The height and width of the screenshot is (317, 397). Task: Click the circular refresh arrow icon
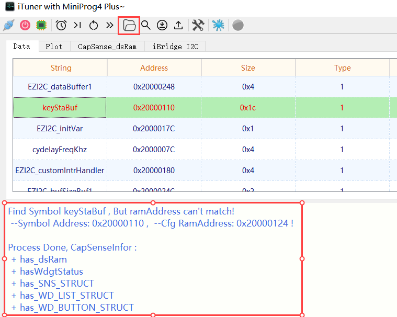[x=94, y=25]
